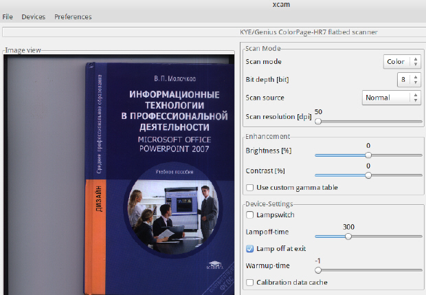Enable Calibration data cache

[x=249, y=283]
